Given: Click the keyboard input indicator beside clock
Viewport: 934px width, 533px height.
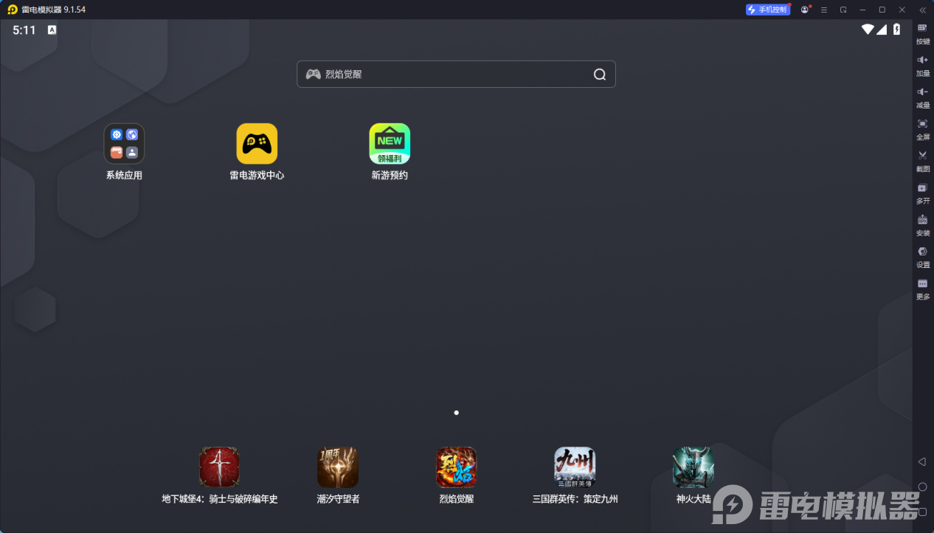Looking at the screenshot, I should 52,30.
